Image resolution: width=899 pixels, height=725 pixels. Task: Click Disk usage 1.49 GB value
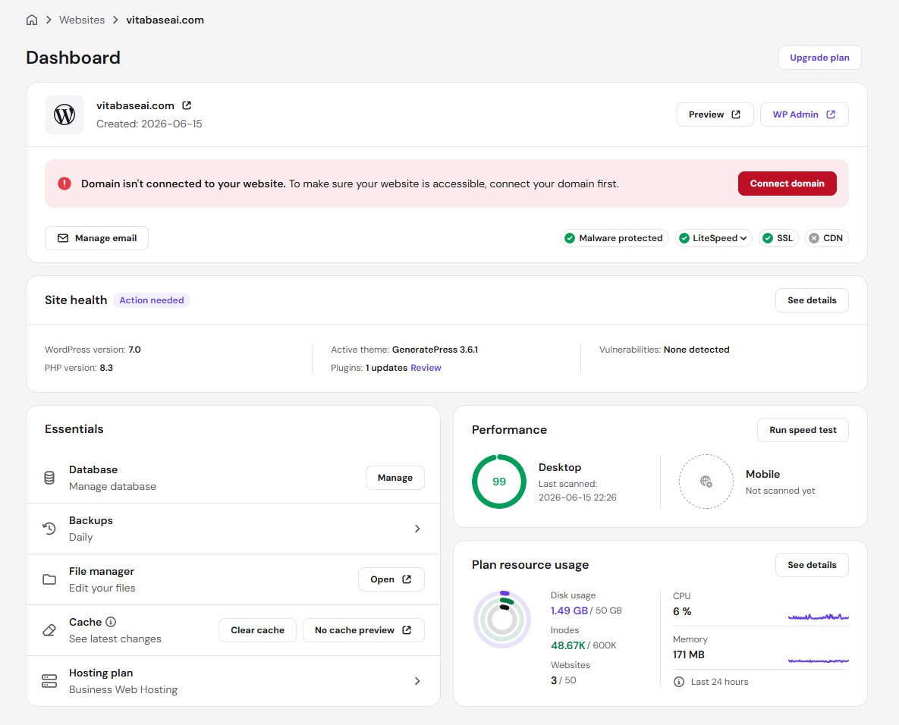569,610
